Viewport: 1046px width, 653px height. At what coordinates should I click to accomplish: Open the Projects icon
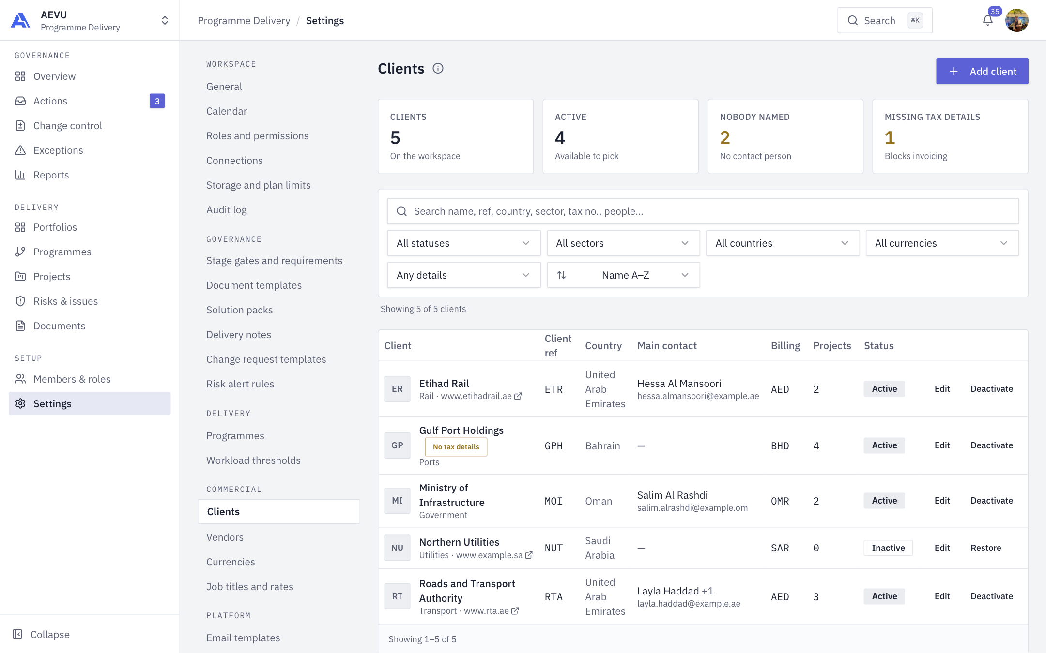(20, 277)
